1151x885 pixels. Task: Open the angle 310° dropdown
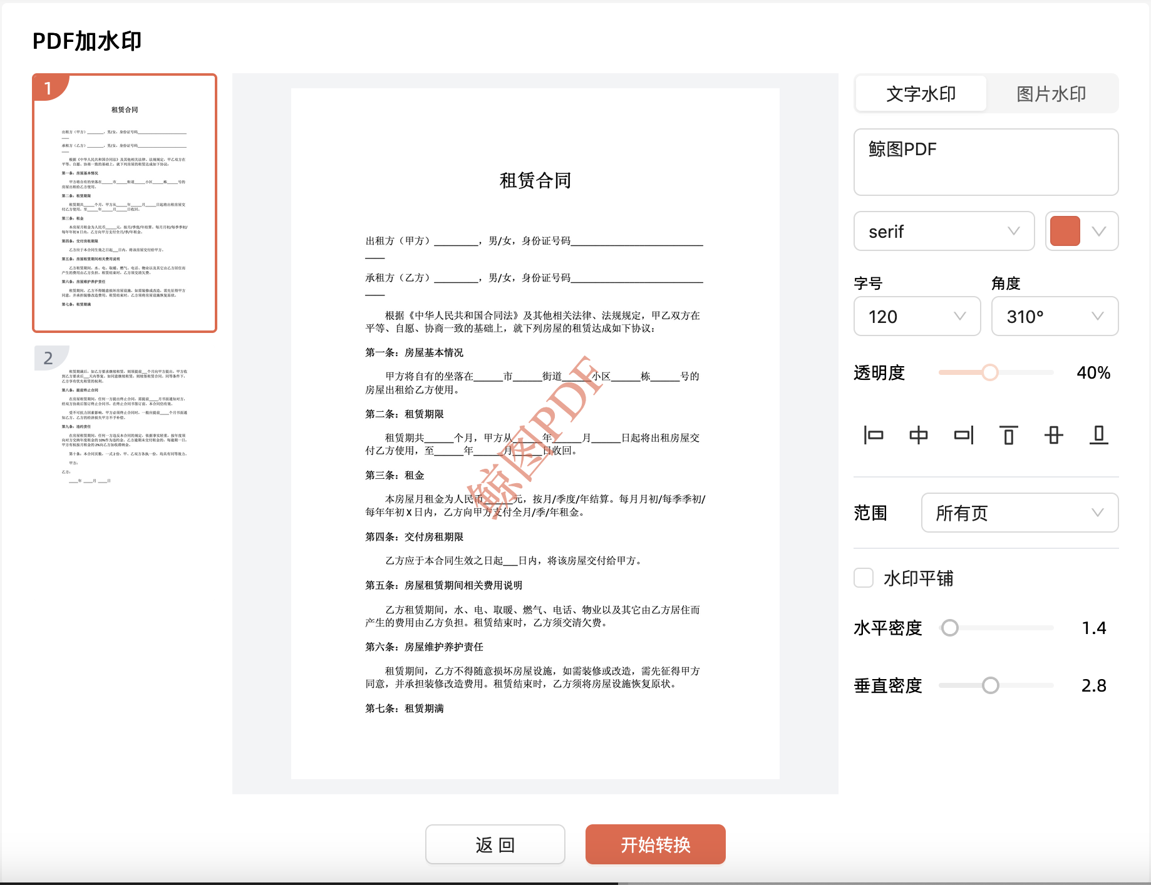coord(1055,316)
